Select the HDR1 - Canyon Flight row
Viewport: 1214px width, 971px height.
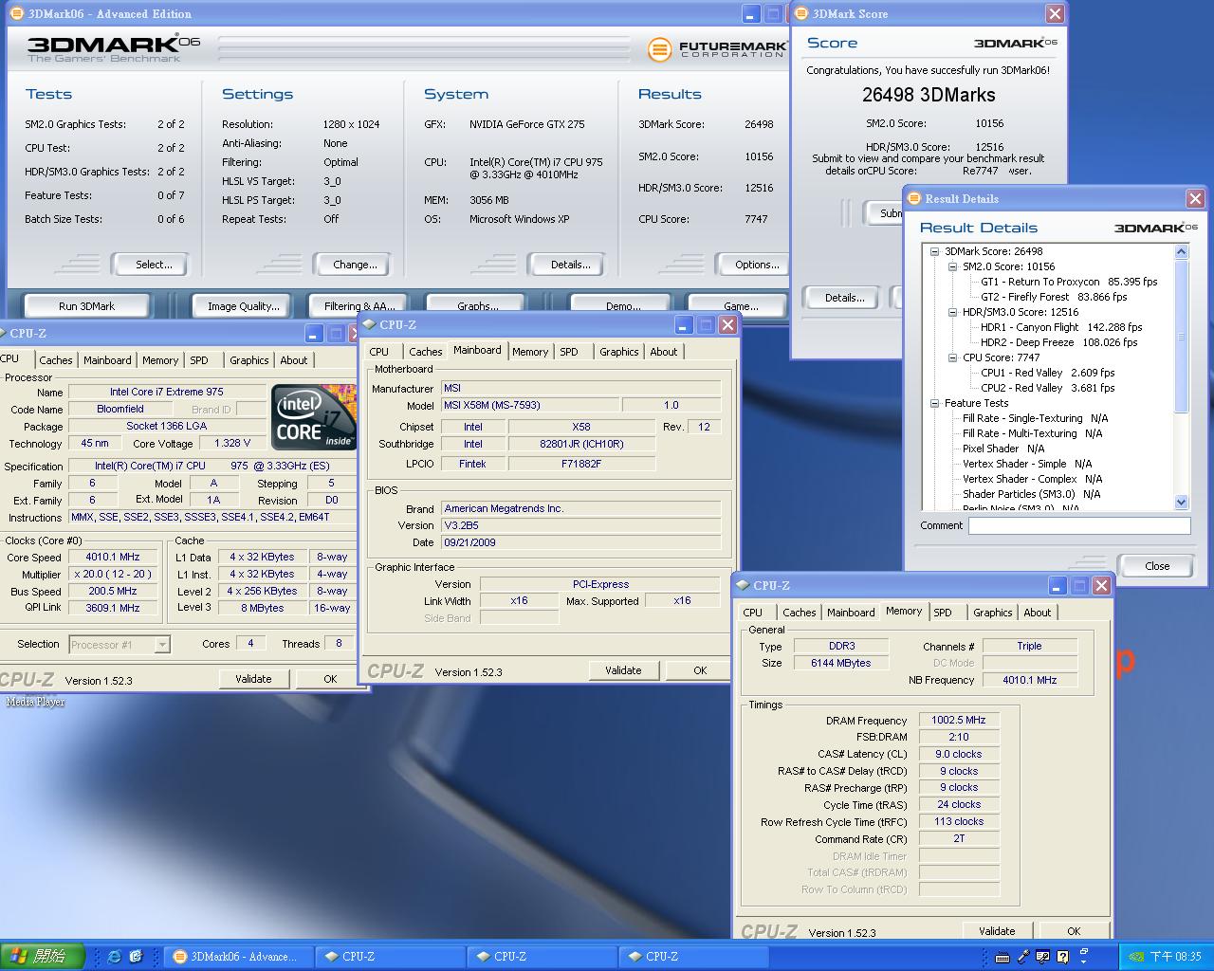tap(1061, 327)
